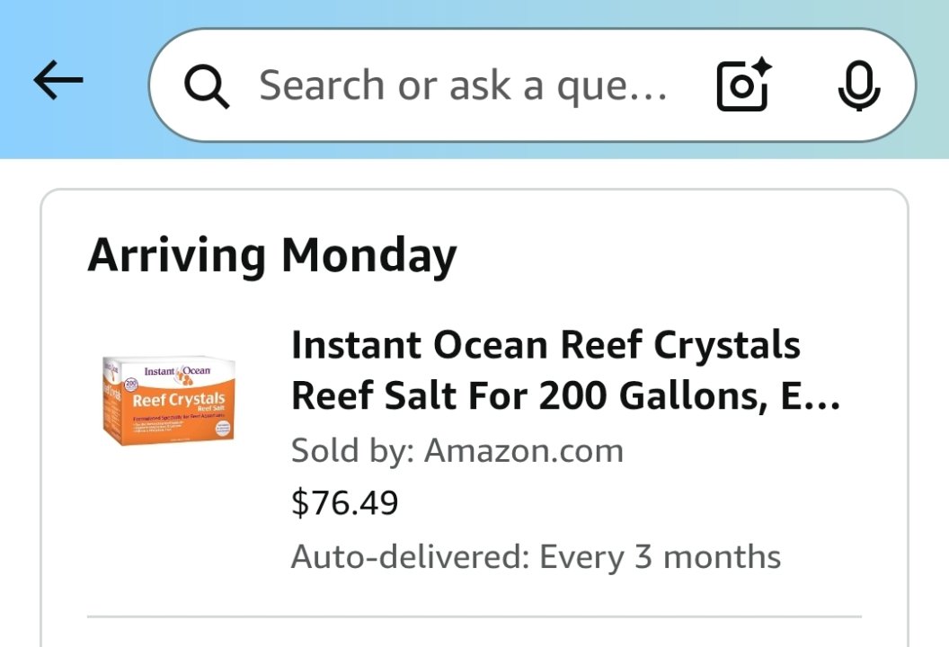Select the "Sold by: Amazon.com" line
Viewport: 949px width, 647px height.
click(x=457, y=450)
